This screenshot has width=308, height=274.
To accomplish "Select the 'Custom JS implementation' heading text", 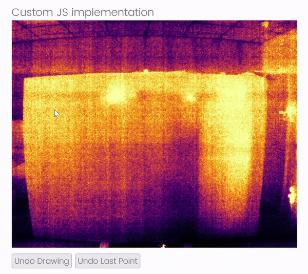I will tap(83, 12).
